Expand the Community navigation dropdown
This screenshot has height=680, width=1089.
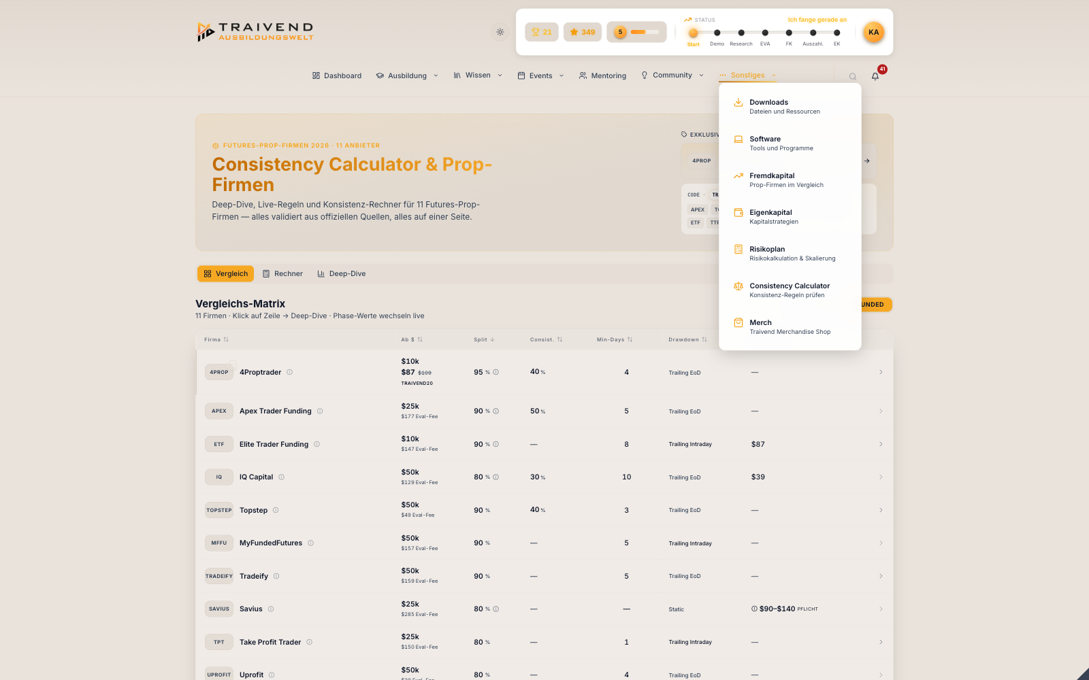pos(672,75)
